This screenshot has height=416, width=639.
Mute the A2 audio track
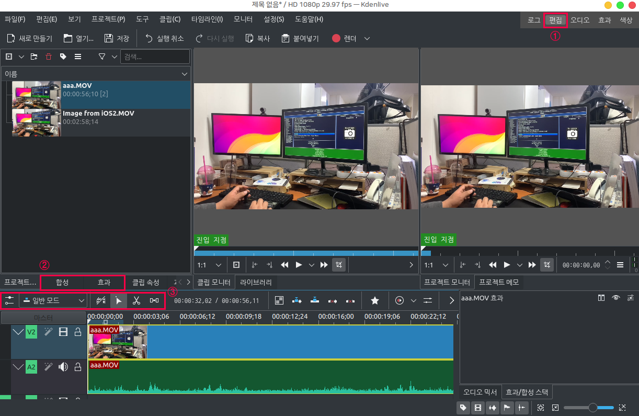point(63,367)
